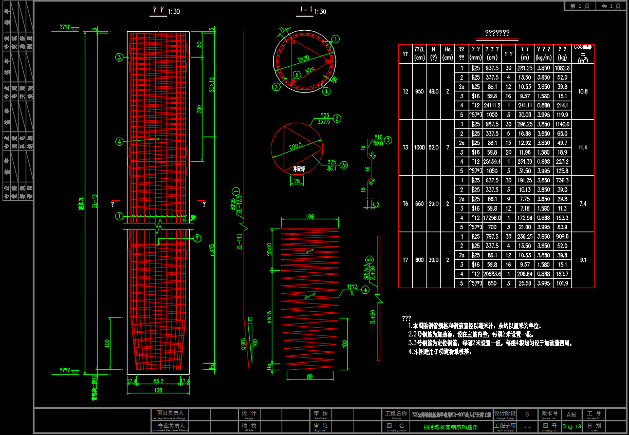Viewport: 629px width, 435px height.
Task: Click the T7 pile row label
Action: 405,260
